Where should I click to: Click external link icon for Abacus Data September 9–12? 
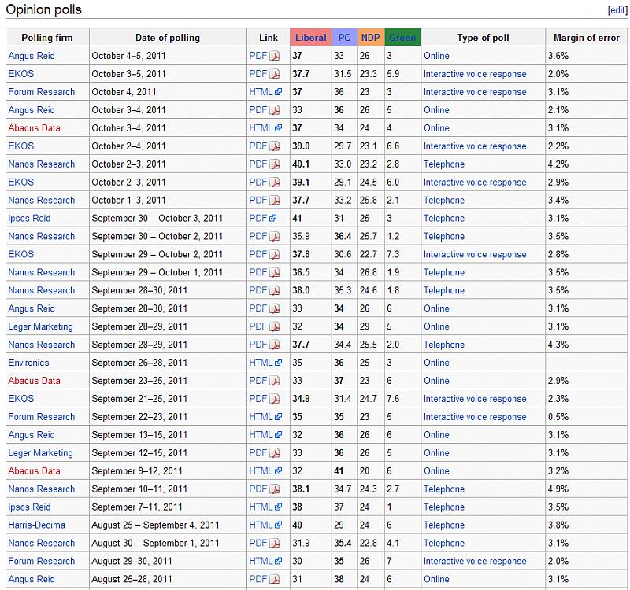point(278,471)
